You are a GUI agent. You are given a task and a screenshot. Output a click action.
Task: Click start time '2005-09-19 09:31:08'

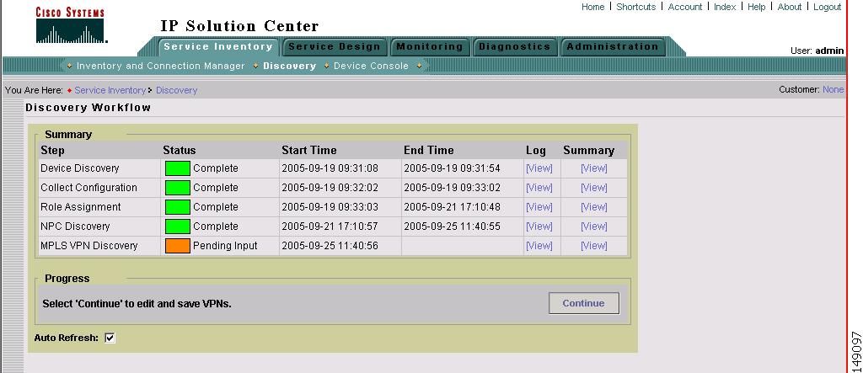click(330, 168)
